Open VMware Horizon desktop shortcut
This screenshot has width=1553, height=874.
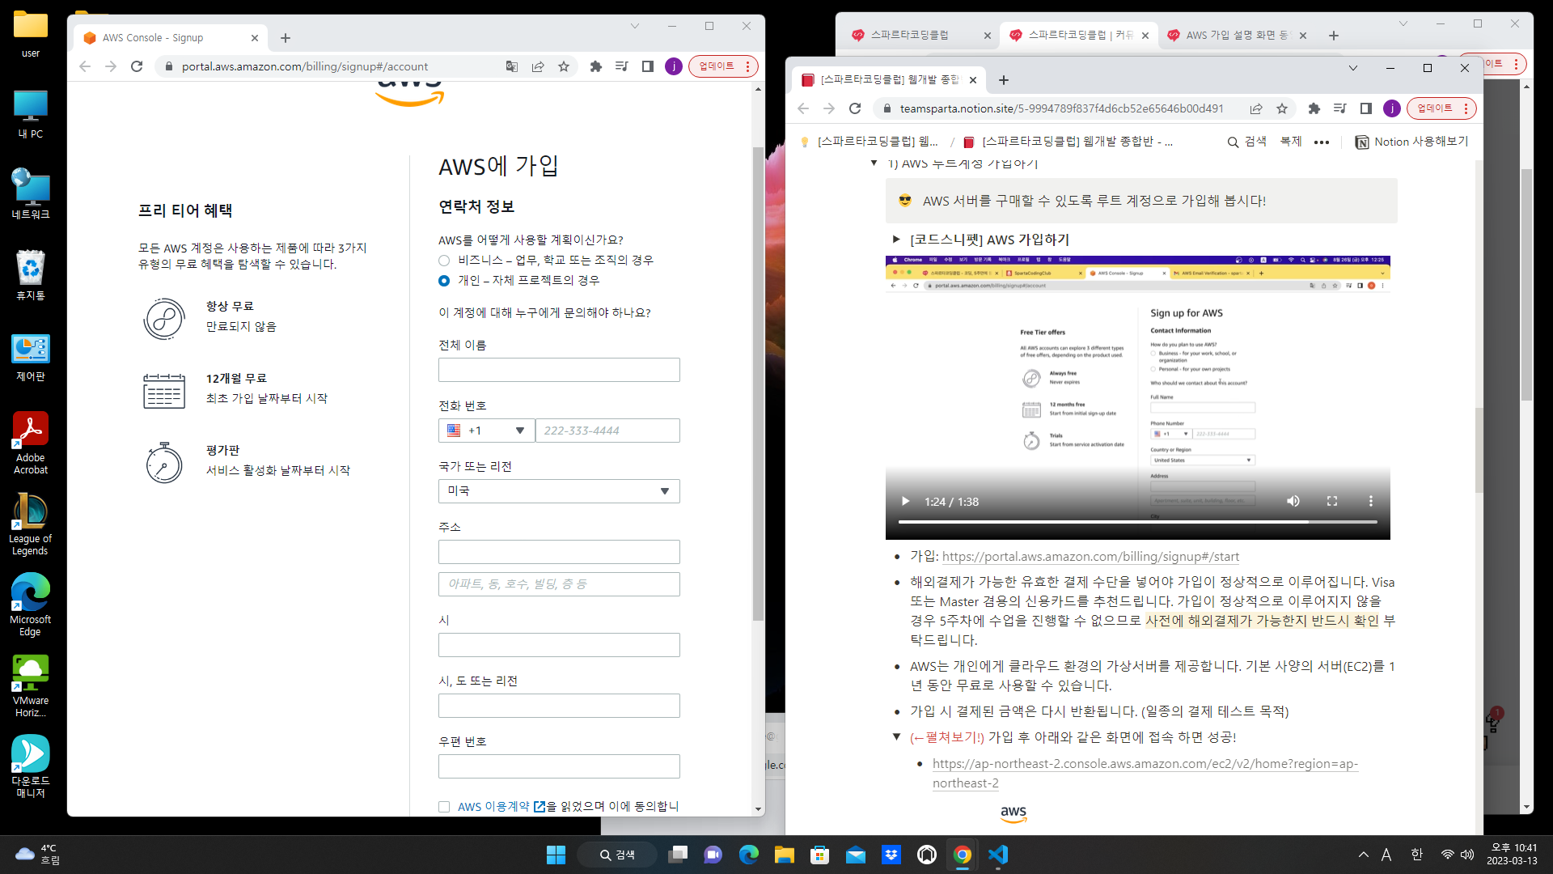click(x=31, y=685)
